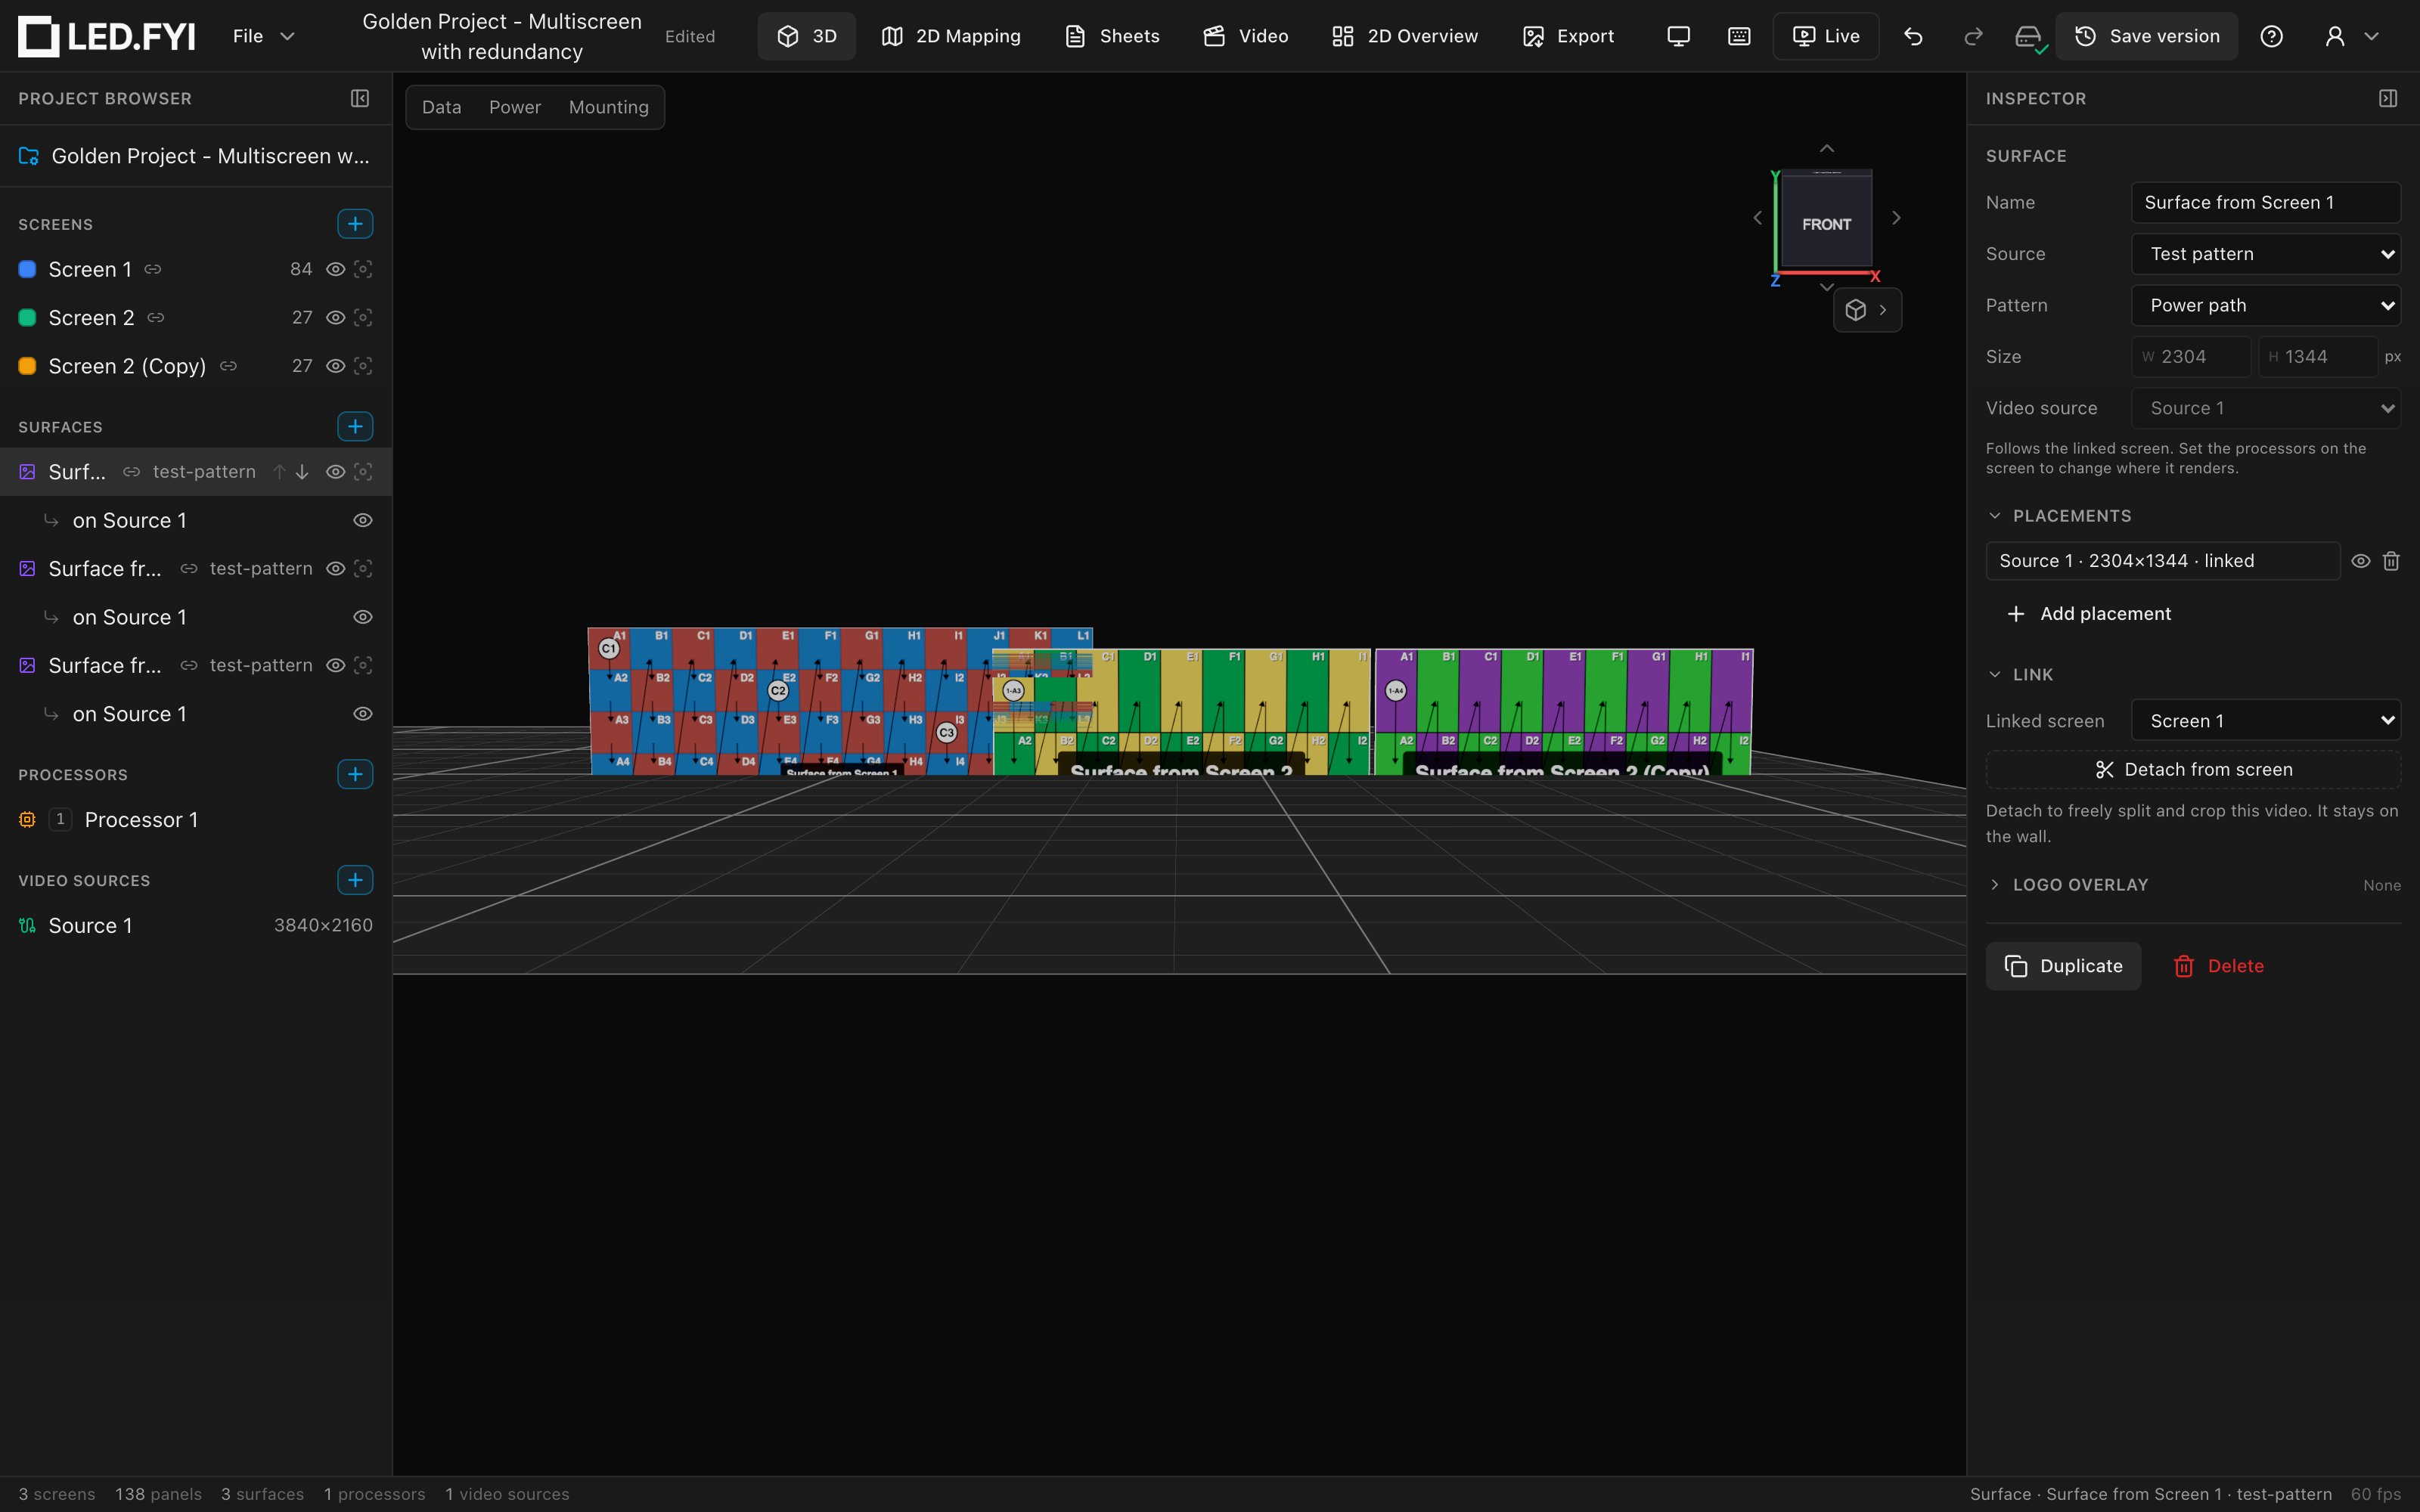Collapse the Project Browser panel icon
The height and width of the screenshot is (1512, 2420).
coord(360,98)
